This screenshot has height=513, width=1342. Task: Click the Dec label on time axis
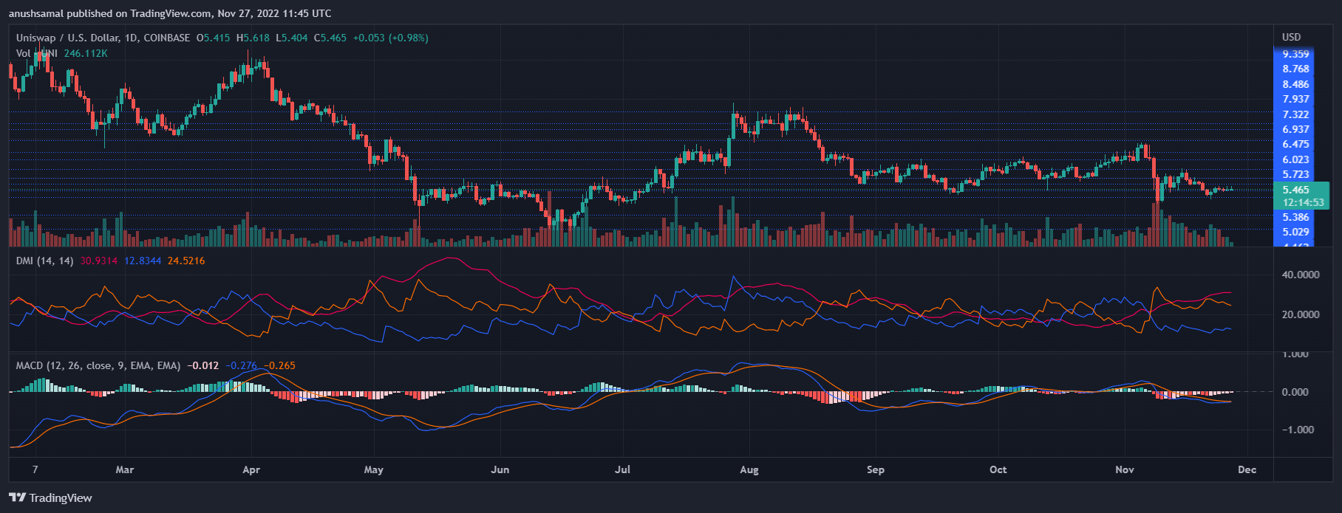coord(1247,469)
